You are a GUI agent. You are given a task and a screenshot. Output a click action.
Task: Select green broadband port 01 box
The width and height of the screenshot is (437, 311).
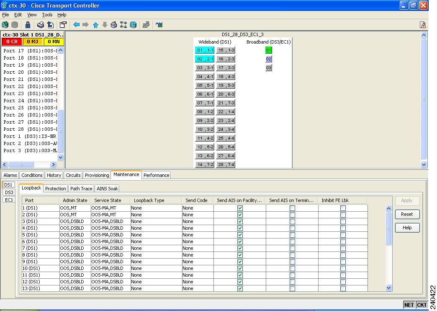[269, 50]
